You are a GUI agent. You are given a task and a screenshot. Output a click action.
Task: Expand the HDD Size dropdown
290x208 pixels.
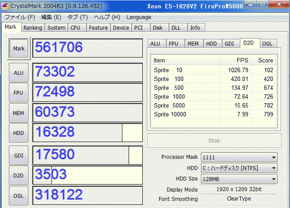[x=239, y=179]
